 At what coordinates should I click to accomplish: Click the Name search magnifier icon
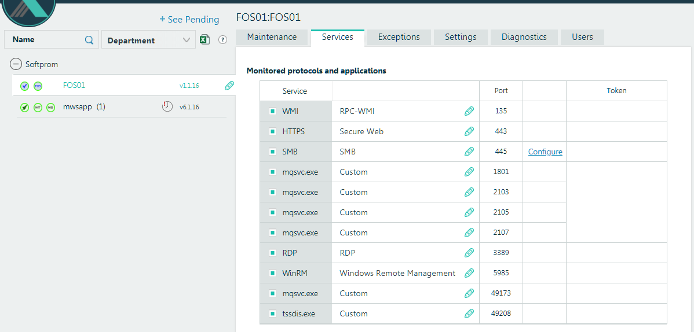click(x=89, y=40)
